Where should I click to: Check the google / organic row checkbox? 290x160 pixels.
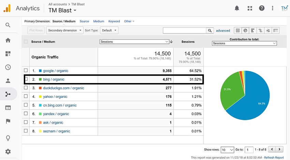(26, 70)
